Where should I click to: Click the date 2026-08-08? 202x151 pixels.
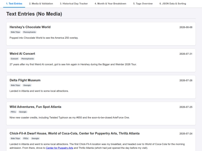186,27
